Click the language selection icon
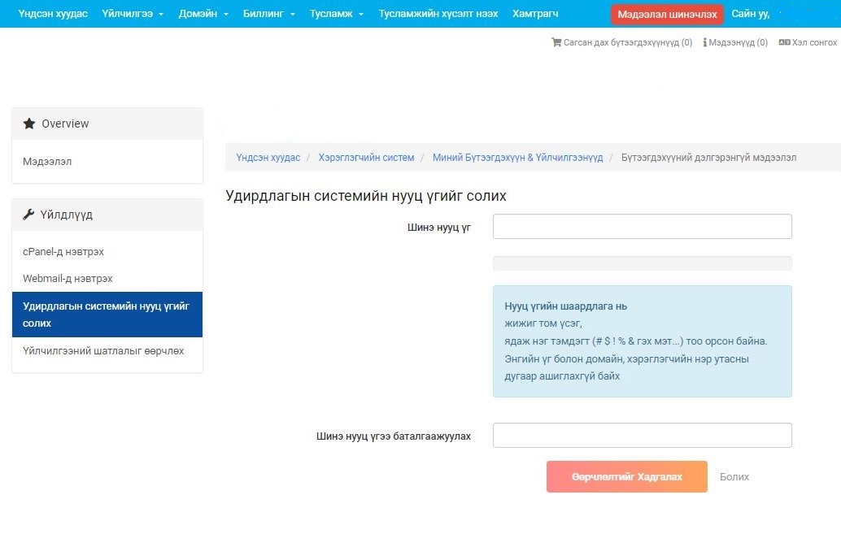 784,42
